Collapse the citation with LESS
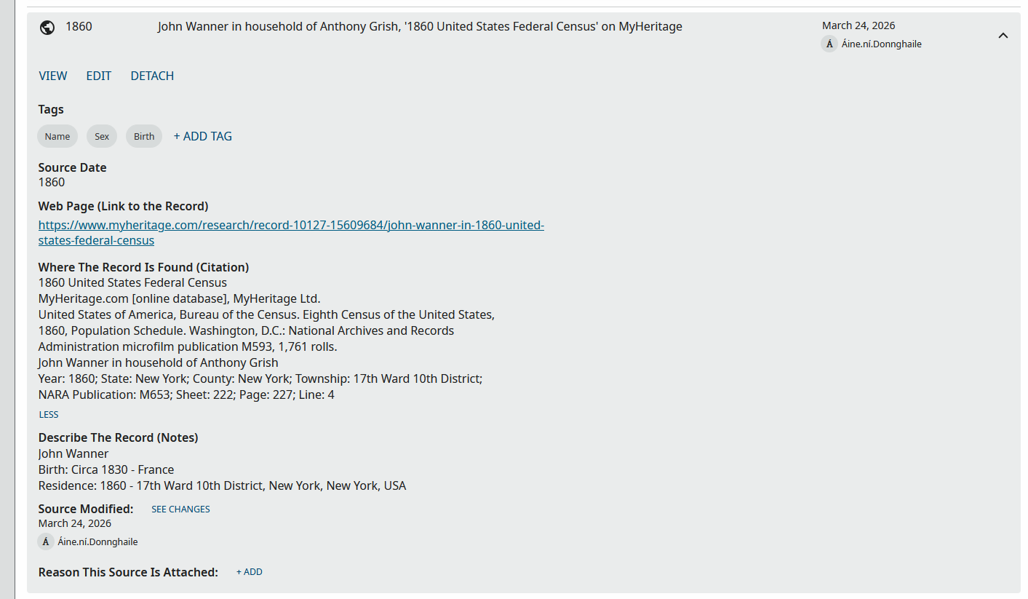 tap(49, 414)
